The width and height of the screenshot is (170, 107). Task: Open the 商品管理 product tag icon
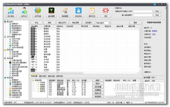click(65, 11)
